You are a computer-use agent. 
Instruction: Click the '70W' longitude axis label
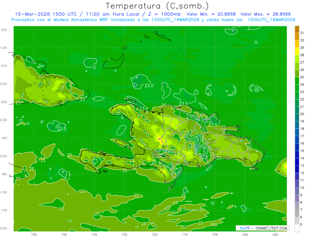tap(215, 234)
